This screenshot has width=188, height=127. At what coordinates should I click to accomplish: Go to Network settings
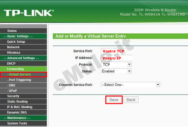pos(24,47)
